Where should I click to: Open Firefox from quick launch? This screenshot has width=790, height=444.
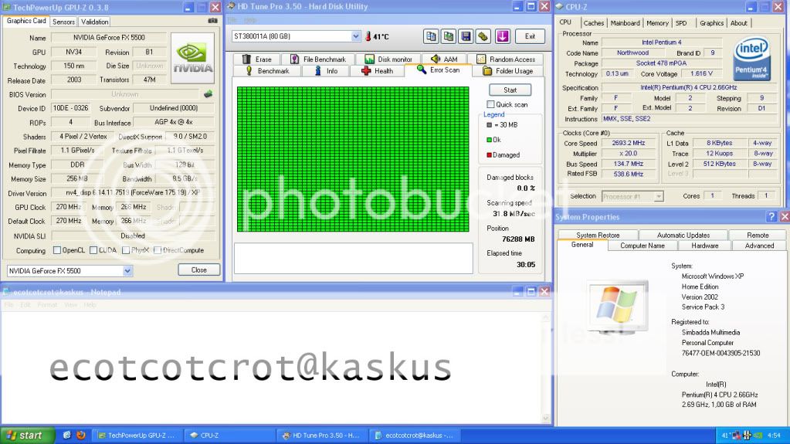pyautogui.click(x=80, y=435)
